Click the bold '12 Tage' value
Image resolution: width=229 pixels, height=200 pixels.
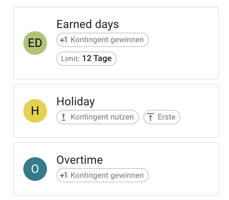point(97,58)
